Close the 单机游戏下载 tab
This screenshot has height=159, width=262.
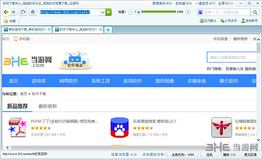click(49, 30)
